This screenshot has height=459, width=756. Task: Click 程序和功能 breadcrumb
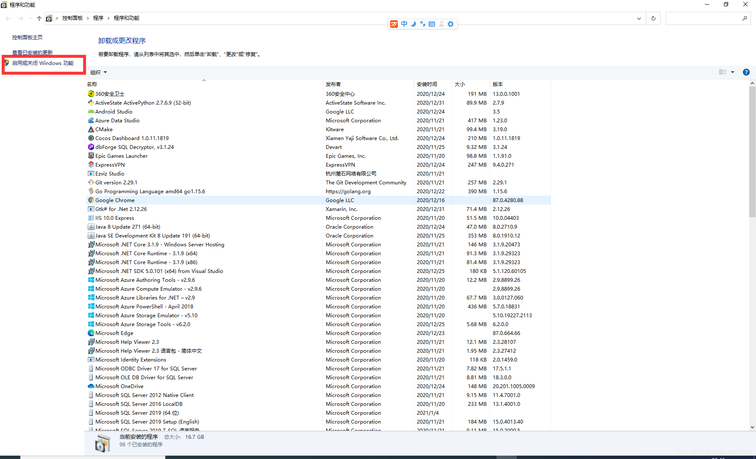(127, 18)
